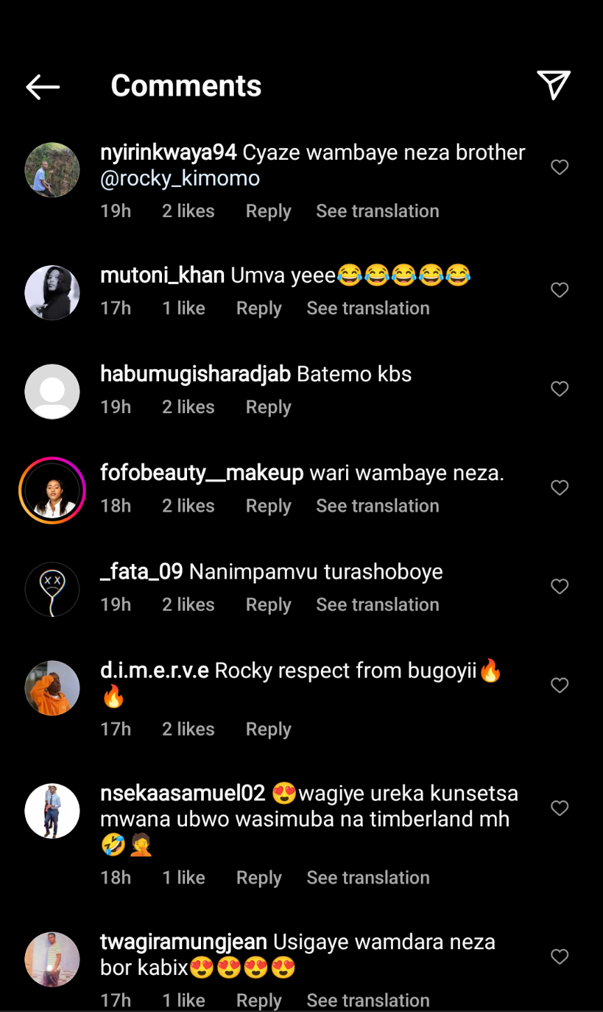Screen dimensions: 603x1012
Task: See translation of nyirinkwaya94's comment
Action: click(x=378, y=211)
